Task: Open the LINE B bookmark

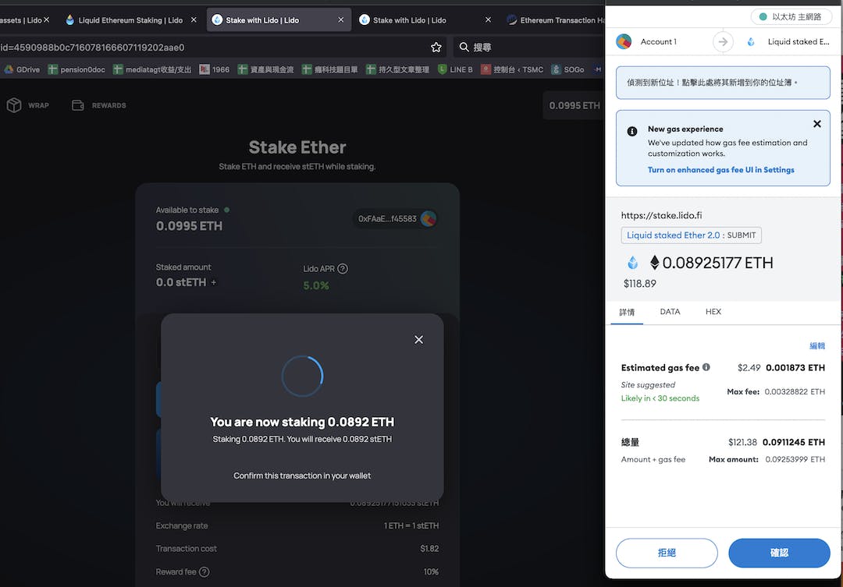Action: tap(455, 69)
